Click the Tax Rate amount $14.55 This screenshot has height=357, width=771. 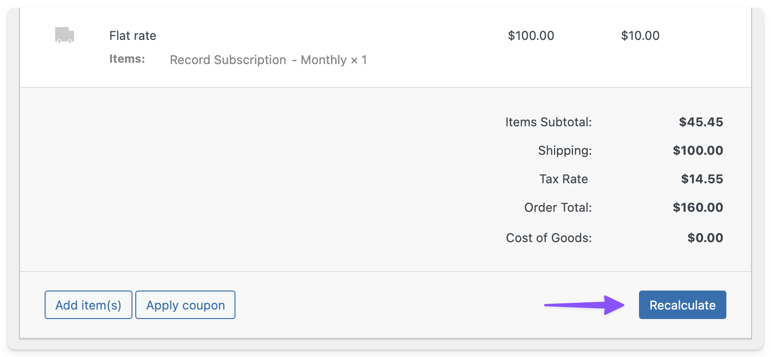point(702,179)
